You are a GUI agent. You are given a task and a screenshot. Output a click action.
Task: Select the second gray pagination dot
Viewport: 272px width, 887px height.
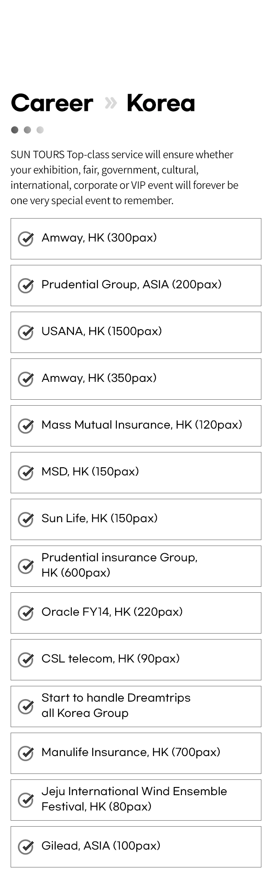pyautogui.click(x=28, y=130)
